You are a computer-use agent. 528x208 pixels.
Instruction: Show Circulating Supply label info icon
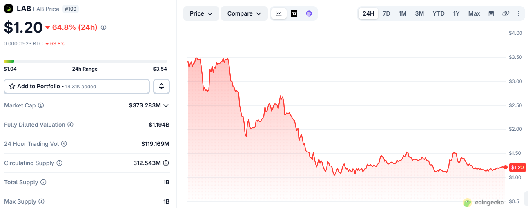[x=59, y=163]
